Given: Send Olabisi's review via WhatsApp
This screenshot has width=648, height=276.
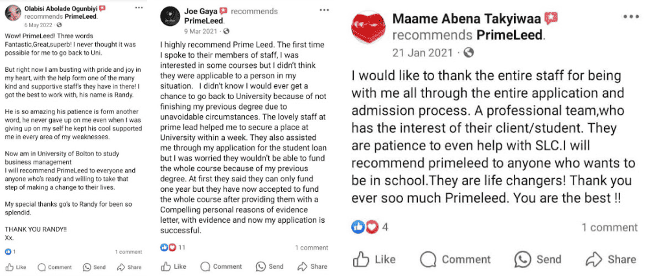Looking at the screenshot, I should [x=94, y=266].
